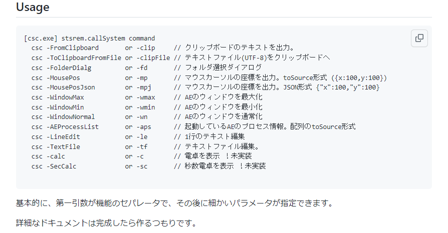Viewport: 448px width, 233px height.
Task: Click the '-wmax' short option text
Action: [x=146, y=97]
